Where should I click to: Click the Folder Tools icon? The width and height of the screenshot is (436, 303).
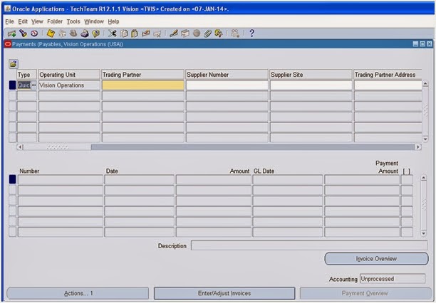[219, 33]
